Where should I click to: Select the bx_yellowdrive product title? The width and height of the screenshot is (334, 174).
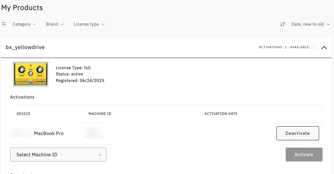pos(25,47)
